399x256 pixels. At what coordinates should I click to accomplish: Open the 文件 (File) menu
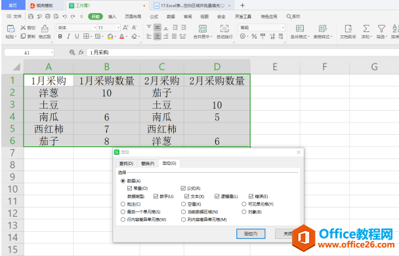14,16
